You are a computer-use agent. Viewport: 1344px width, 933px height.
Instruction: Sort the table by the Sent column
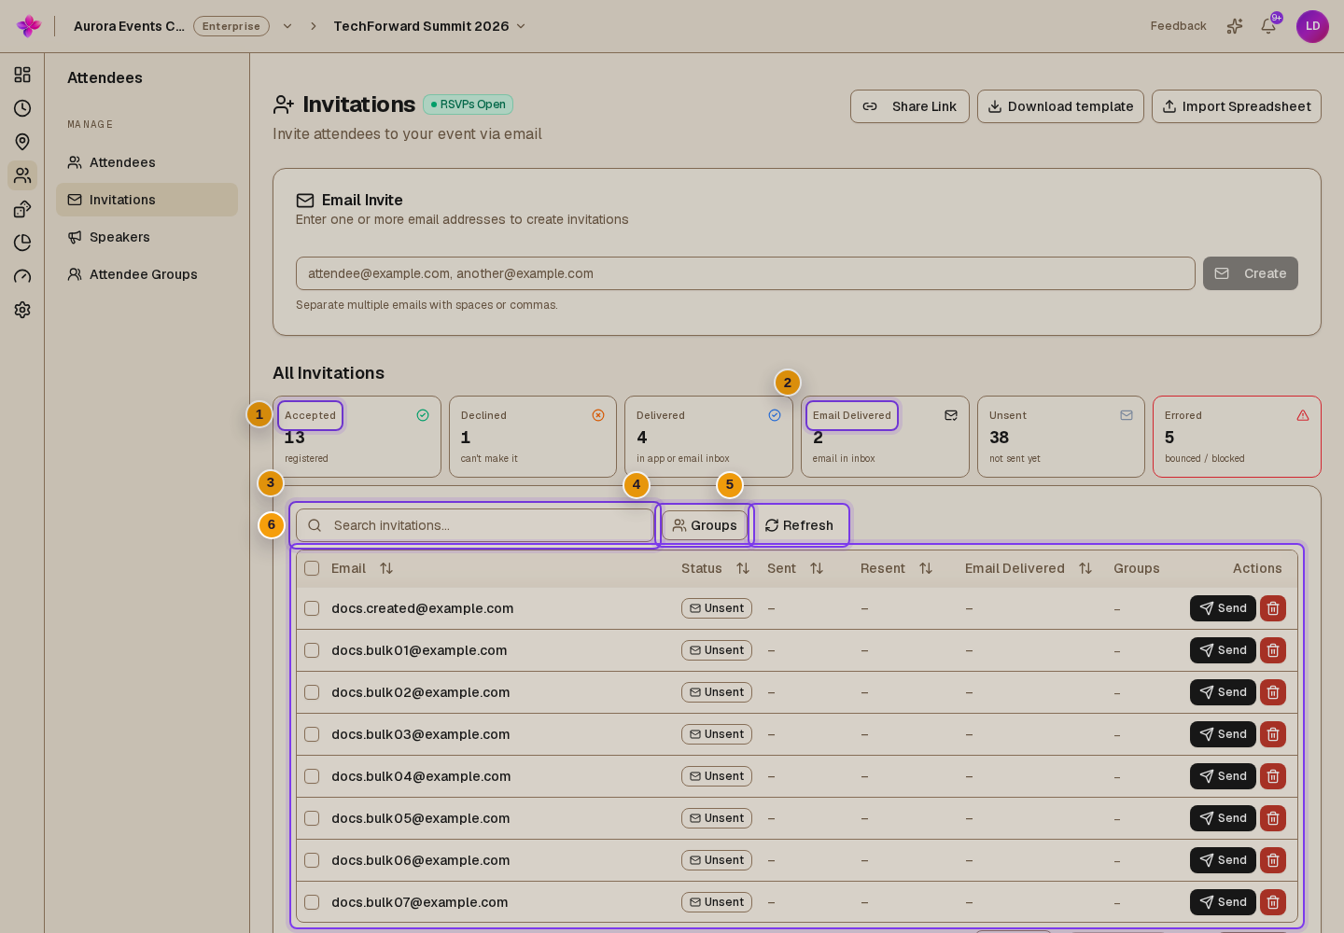817,568
